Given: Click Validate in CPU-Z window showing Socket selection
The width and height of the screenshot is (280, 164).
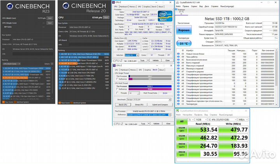Looking at the screenshot, I should click(x=155, y=60).
